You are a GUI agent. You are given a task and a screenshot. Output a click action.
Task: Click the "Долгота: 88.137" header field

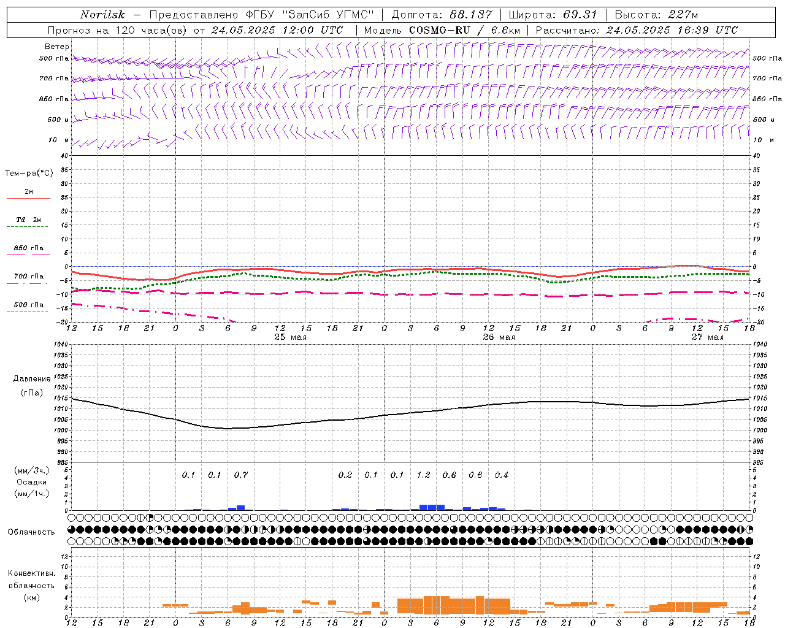[x=442, y=15]
